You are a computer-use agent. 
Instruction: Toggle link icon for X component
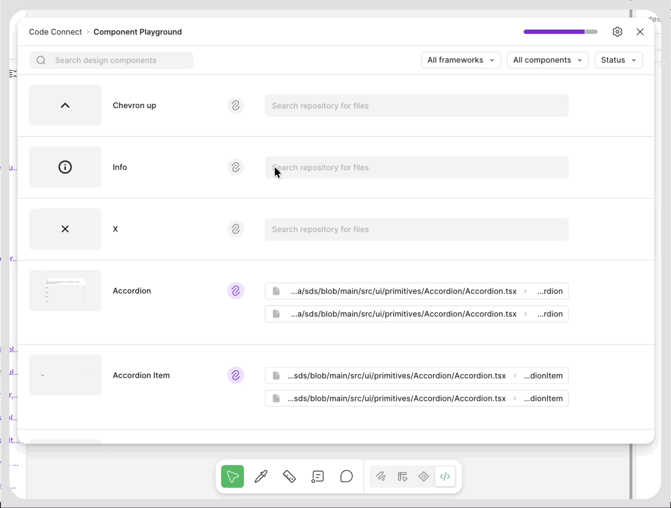tap(236, 229)
